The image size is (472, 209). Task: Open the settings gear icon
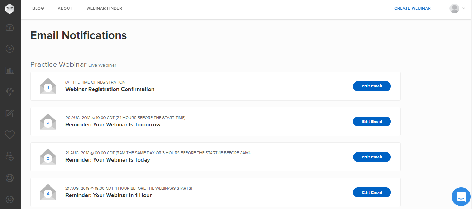point(10,200)
